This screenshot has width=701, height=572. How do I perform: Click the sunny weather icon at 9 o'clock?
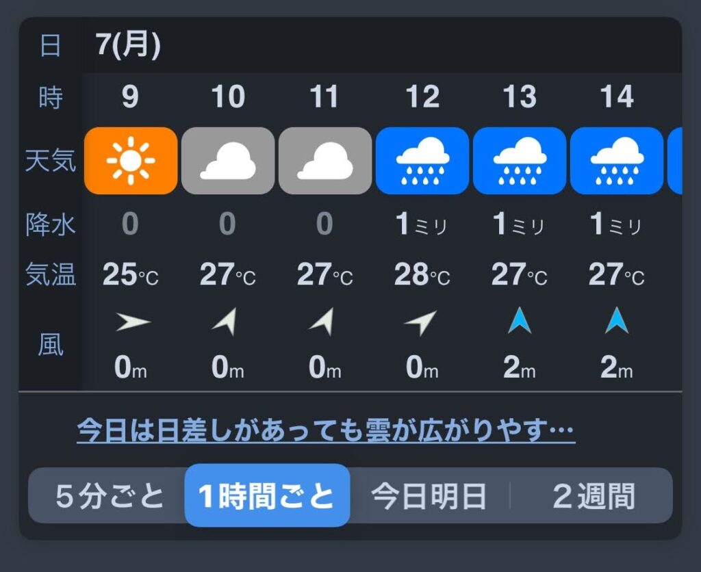pos(131,161)
